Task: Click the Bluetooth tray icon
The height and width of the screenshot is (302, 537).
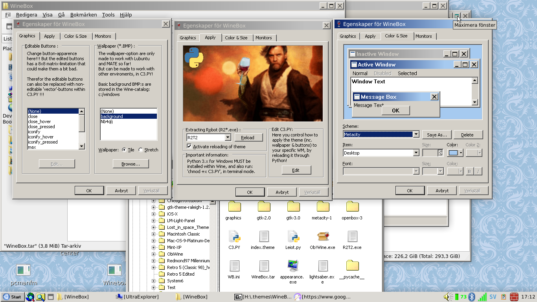Action: pyautogui.click(x=473, y=296)
